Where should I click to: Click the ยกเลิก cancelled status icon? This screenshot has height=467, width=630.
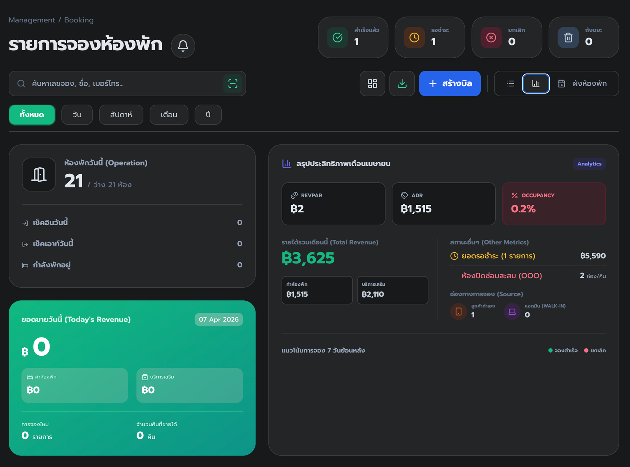(x=491, y=37)
